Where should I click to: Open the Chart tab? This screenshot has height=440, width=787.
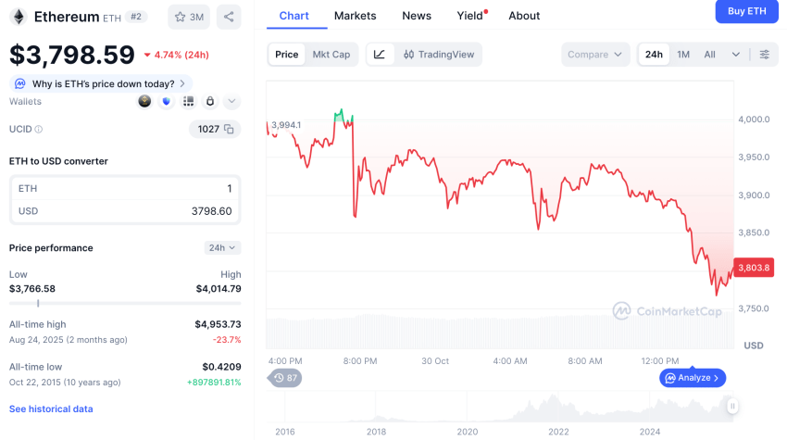pyautogui.click(x=294, y=16)
